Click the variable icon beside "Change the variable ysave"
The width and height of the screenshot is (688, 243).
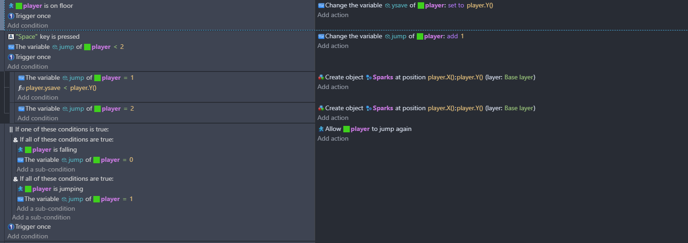pyautogui.click(x=321, y=6)
